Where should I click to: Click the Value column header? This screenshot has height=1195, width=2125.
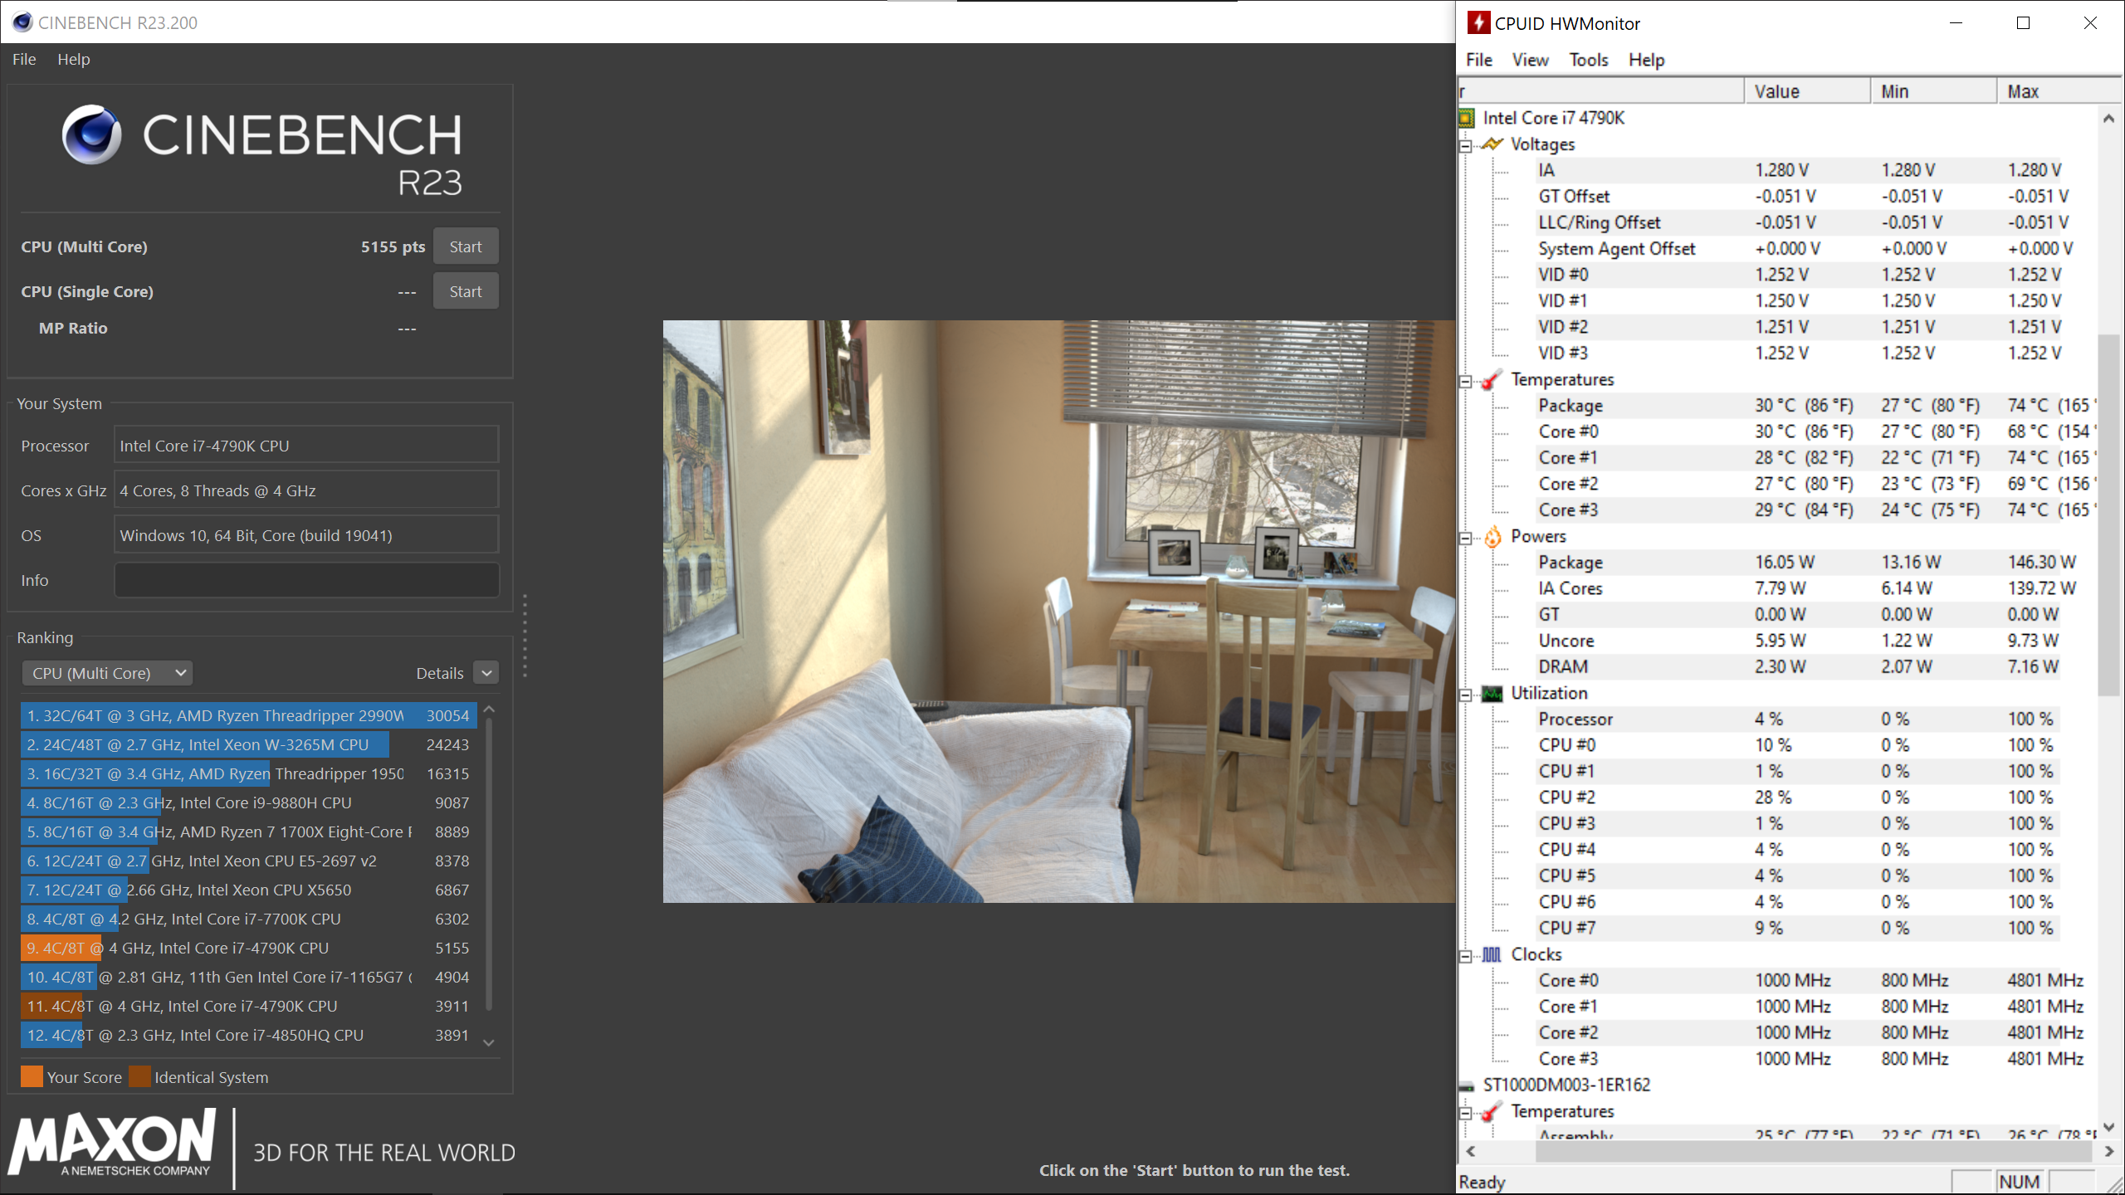(x=1807, y=91)
